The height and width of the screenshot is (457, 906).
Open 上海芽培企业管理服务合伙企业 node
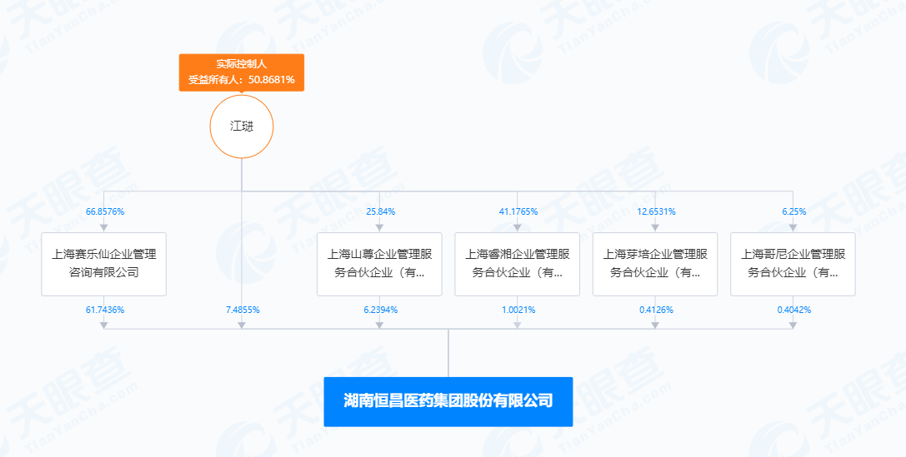pos(655,264)
